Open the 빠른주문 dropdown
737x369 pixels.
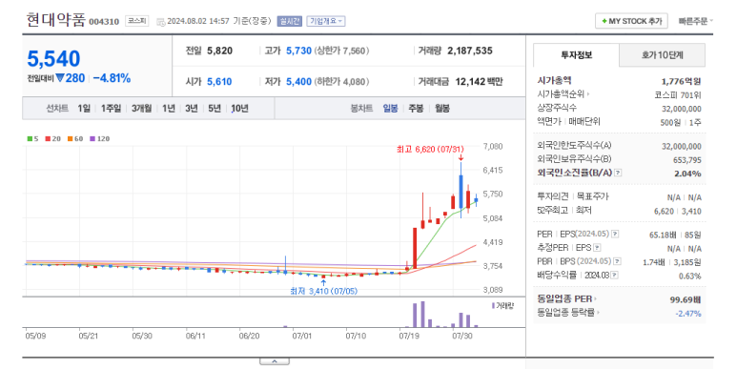click(x=696, y=21)
